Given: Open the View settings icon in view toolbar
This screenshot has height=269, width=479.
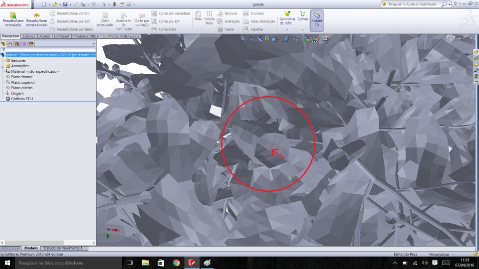Looking at the screenshot, I should pyautogui.click(x=325, y=39).
